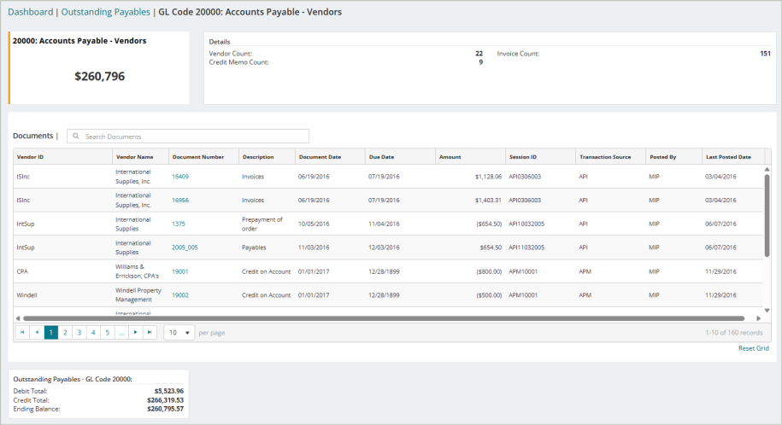This screenshot has width=782, height=425.
Task: Focus the Search Documents field
Action: click(188, 136)
